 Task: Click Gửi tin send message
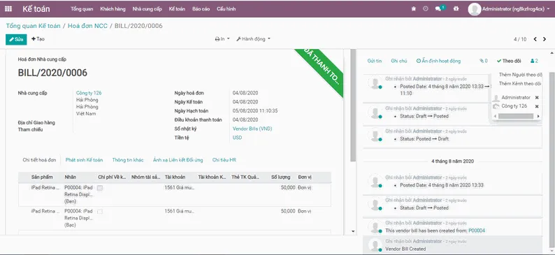click(x=375, y=61)
